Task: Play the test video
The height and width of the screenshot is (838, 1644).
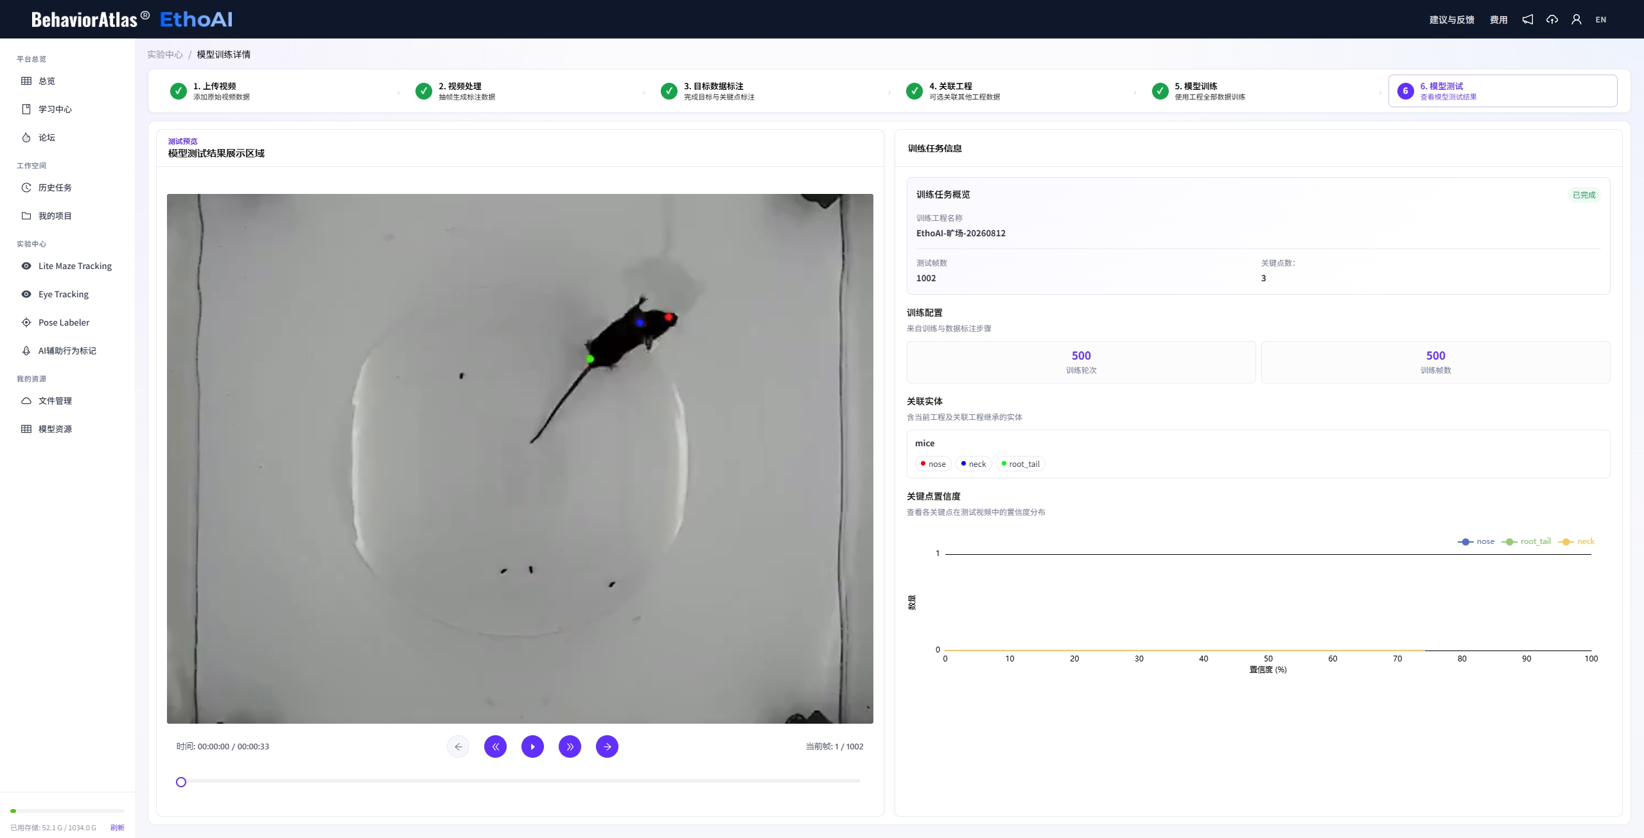Action: tap(533, 747)
